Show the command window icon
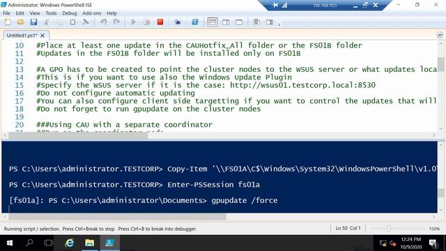 [x=256, y=22]
